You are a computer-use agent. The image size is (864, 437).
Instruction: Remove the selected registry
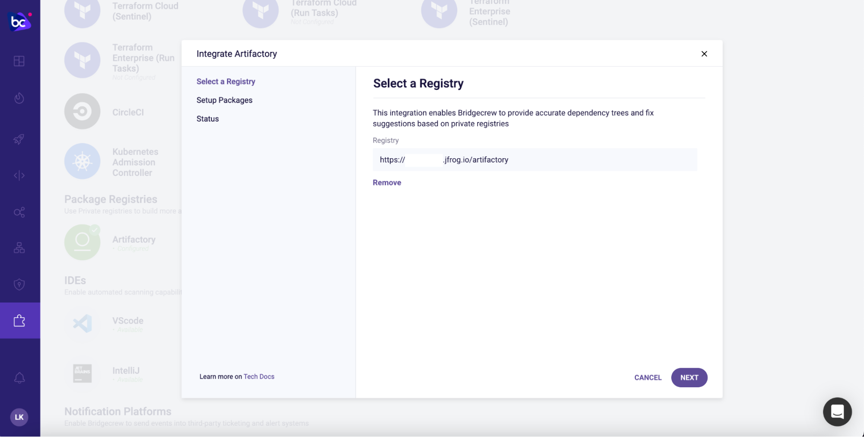coord(387,182)
